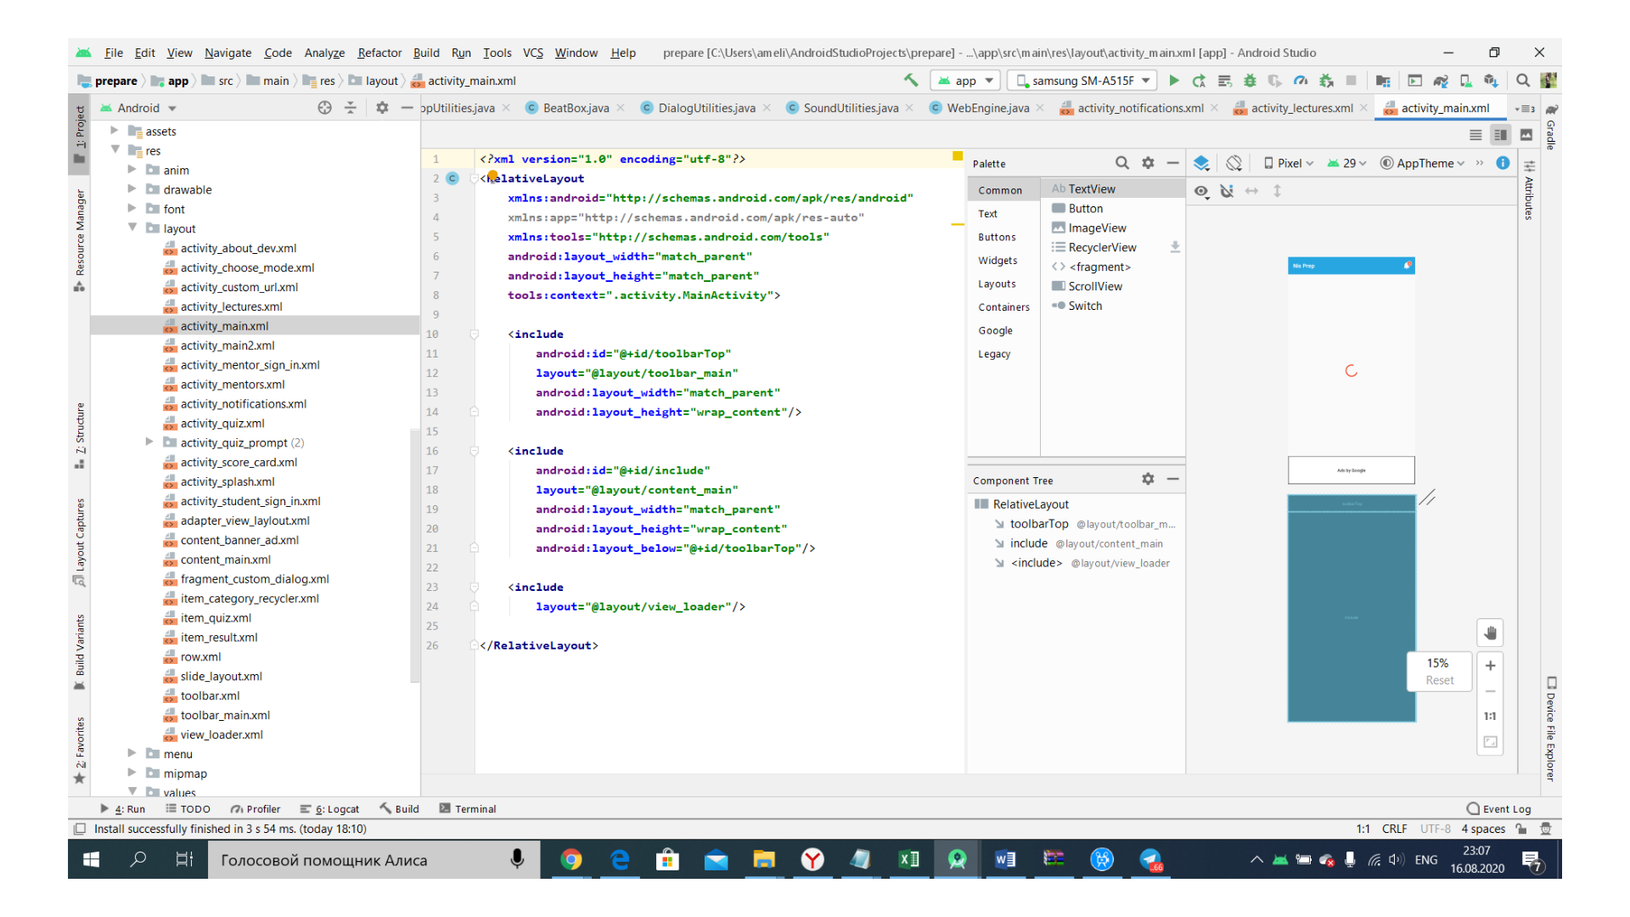Open AVD Manager from the toolbar
Image resolution: width=1630 pixels, height=917 pixels.
pyautogui.click(x=1466, y=81)
